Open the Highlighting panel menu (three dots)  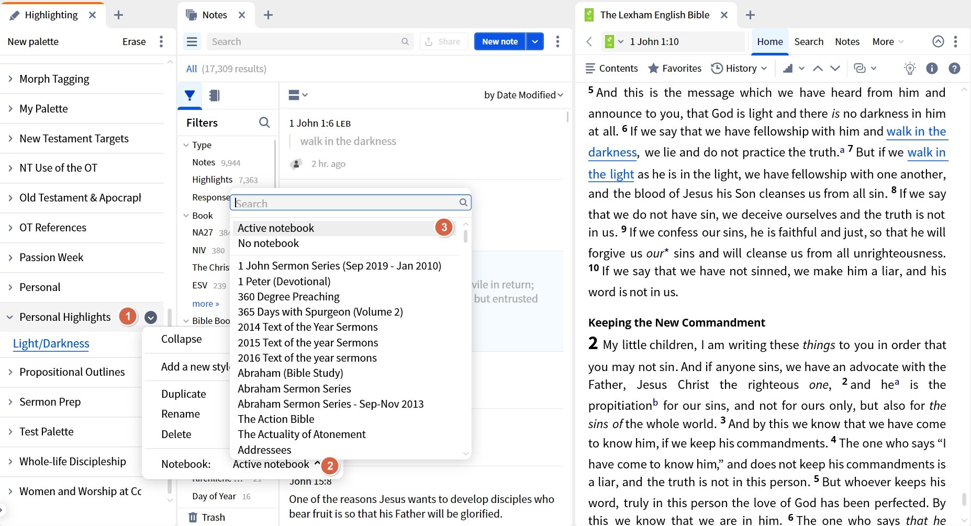click(x=161, y=41)
